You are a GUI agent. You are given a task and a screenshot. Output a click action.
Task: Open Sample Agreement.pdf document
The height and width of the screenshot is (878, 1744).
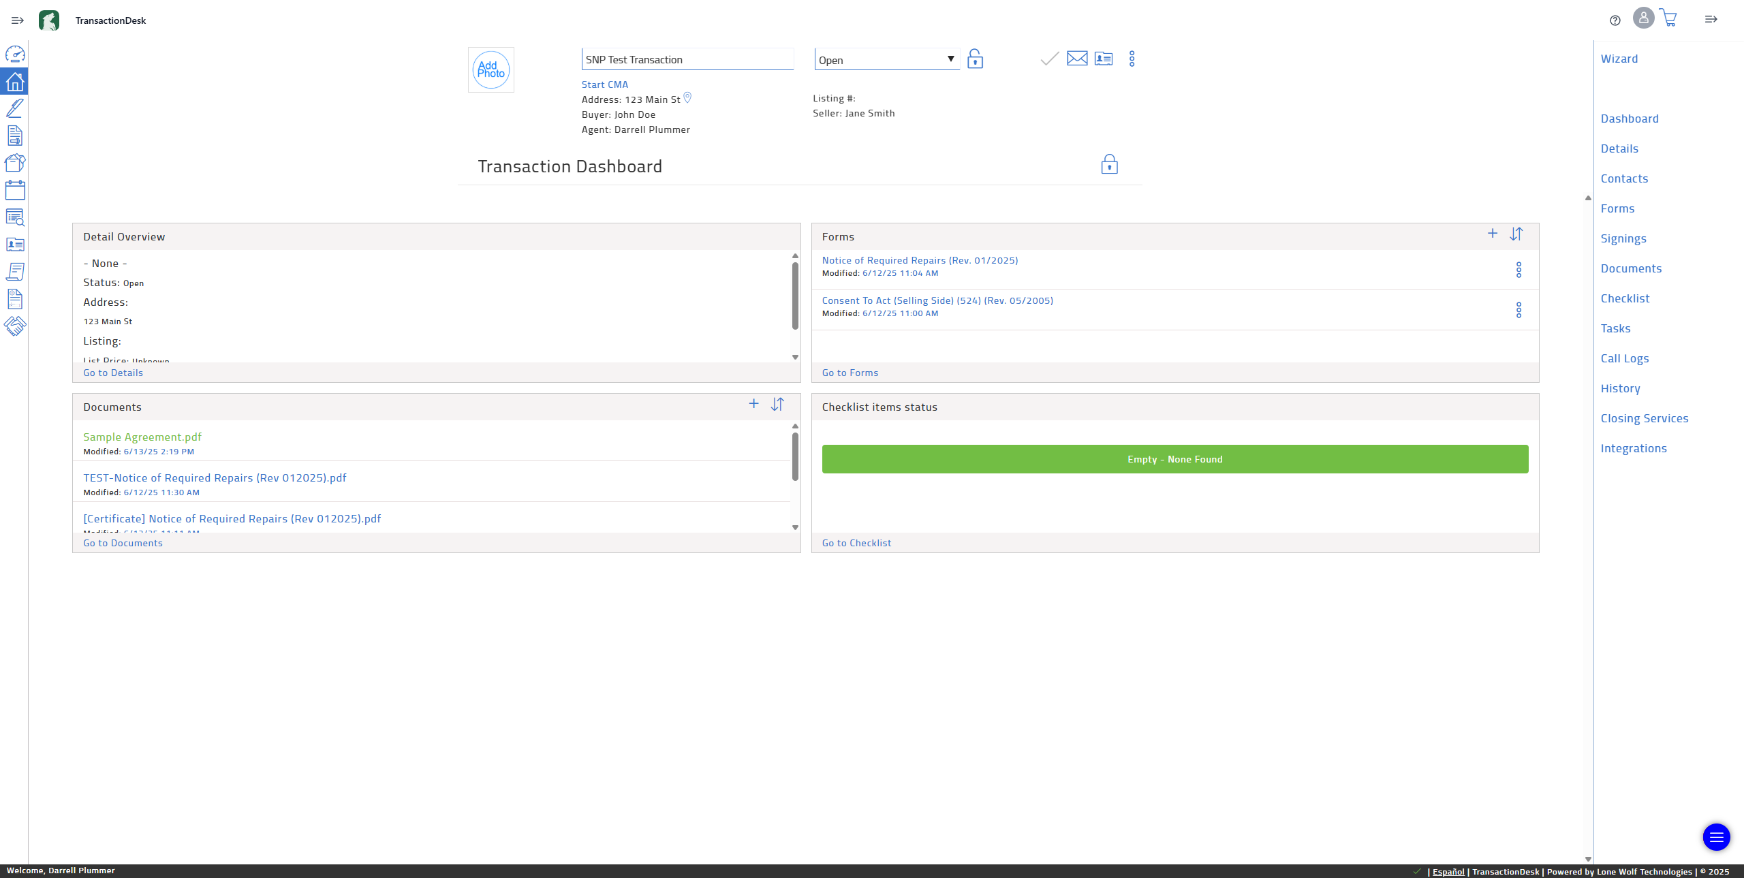pyautogui.click(x=142, y=437)
